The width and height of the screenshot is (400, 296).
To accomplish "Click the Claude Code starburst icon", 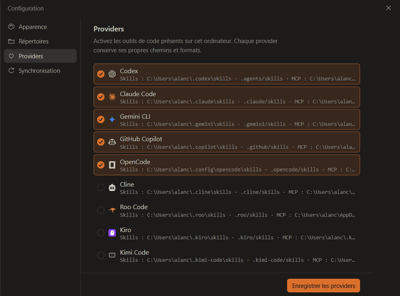I will coord(112,97).
